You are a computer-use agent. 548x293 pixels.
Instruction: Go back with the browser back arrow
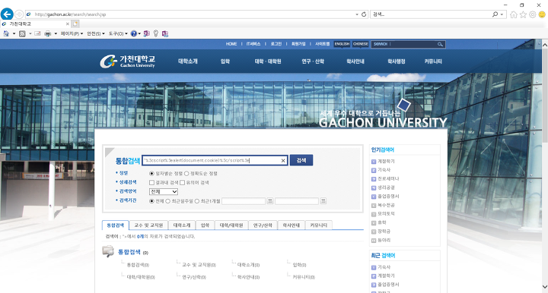pos(7,14)
